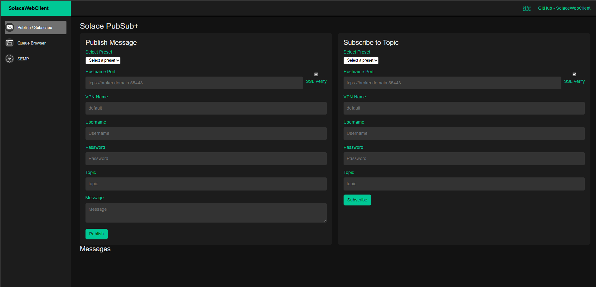Click the SEMP API gear icon

pyautogui.click(x=10, y=59)
